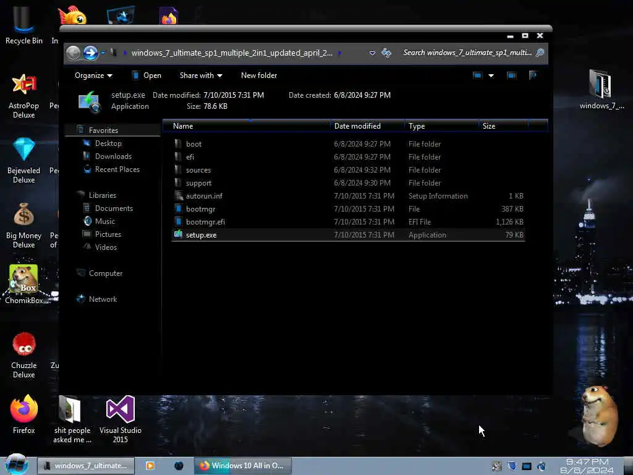Image resolution: width=633 pixels, height=475 pixels.
Task: Sort by Date modified column header
Action: pos(367,126)
